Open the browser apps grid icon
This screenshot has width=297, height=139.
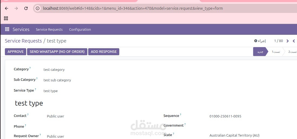coord(6,18)
